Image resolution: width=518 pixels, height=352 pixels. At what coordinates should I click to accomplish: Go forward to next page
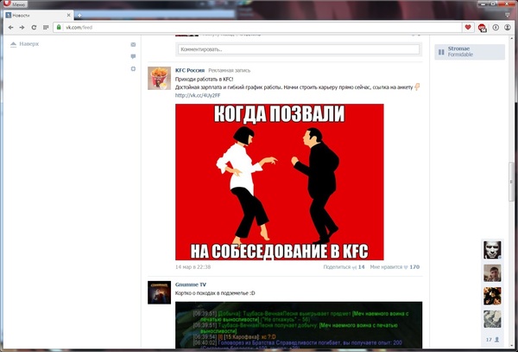pyautogui.click(x=22, y=28)
